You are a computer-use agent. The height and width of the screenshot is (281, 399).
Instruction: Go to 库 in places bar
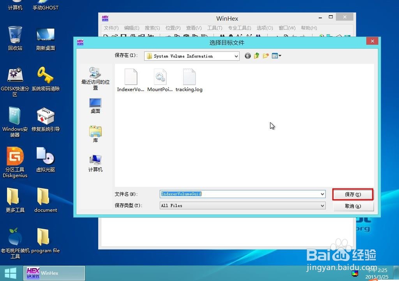(x=95, y=134)
